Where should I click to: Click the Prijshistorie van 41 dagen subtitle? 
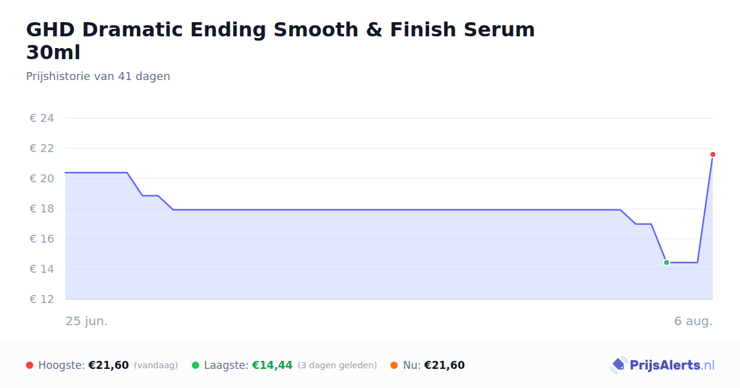pyautogui.click(x=98, y=76)
